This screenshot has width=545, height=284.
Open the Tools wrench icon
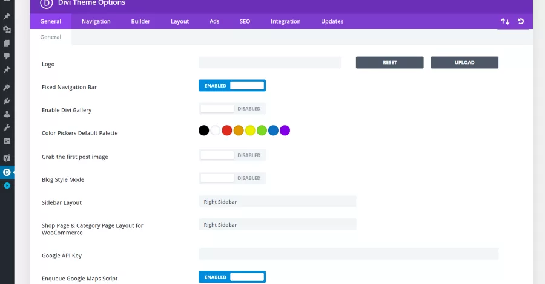7,127
